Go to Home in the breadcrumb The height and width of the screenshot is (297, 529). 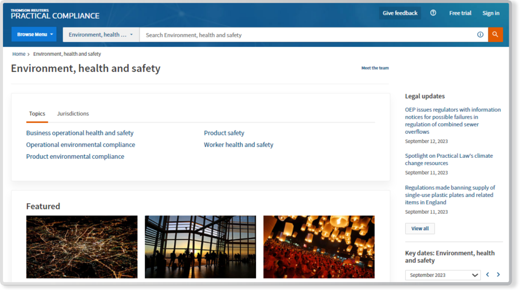click(19, 54)
